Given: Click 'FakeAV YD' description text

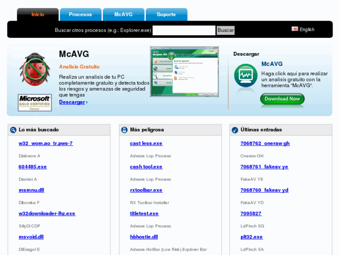Looking at the screenshot, I should 252,203.
